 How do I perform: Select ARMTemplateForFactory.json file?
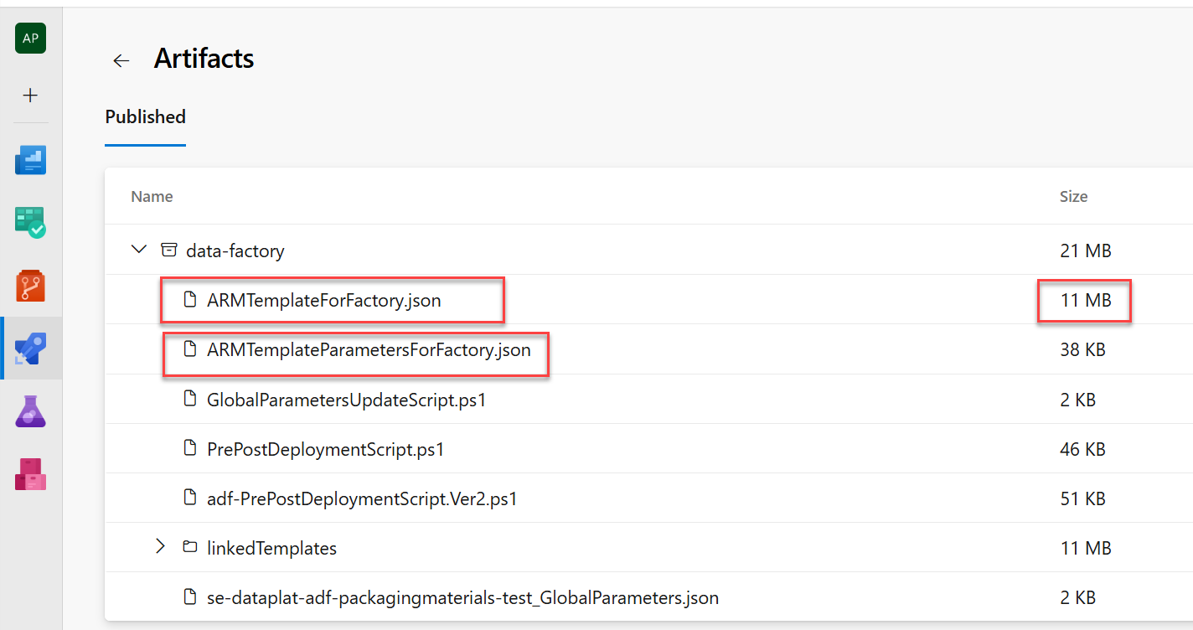(323, 301)
